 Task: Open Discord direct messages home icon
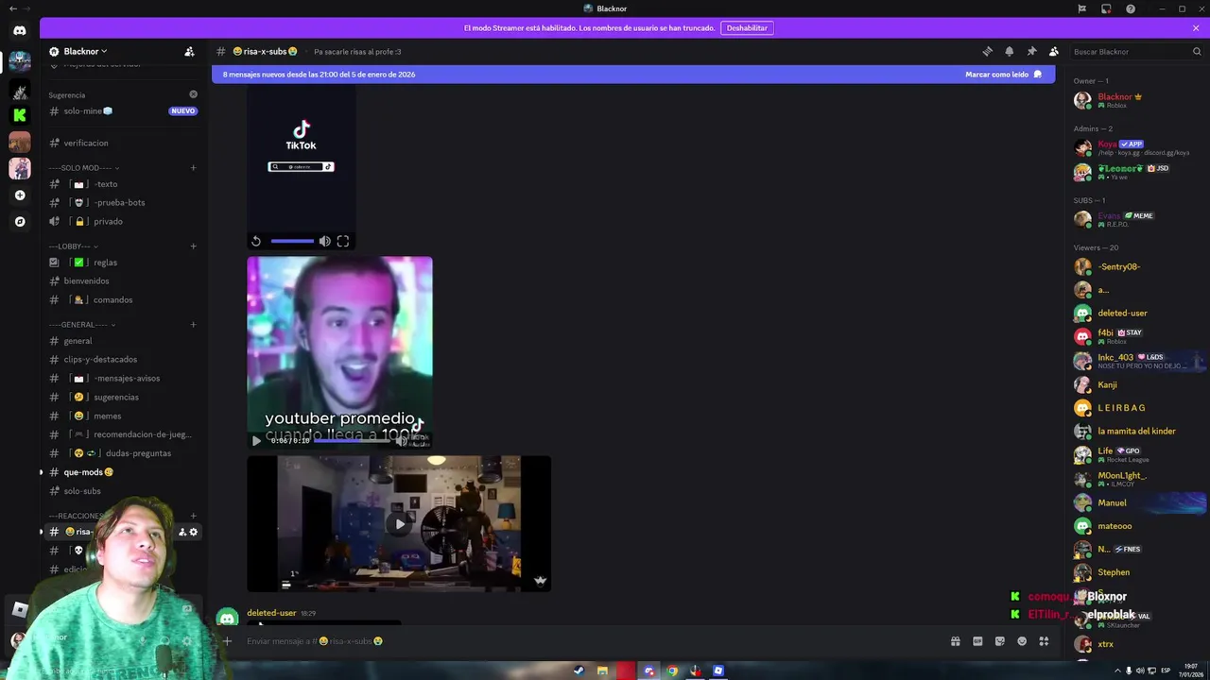click(x=20, y=30)
